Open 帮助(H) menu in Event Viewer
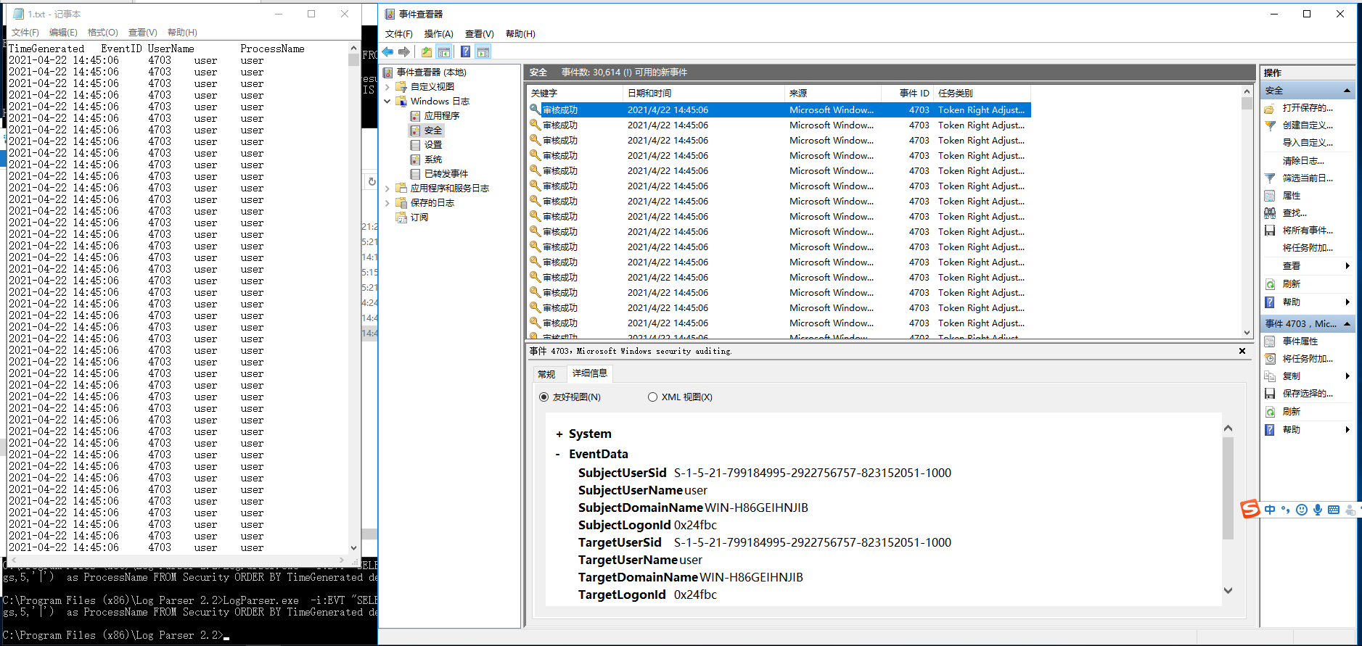1362x646 pixels. tap(520, 34)
